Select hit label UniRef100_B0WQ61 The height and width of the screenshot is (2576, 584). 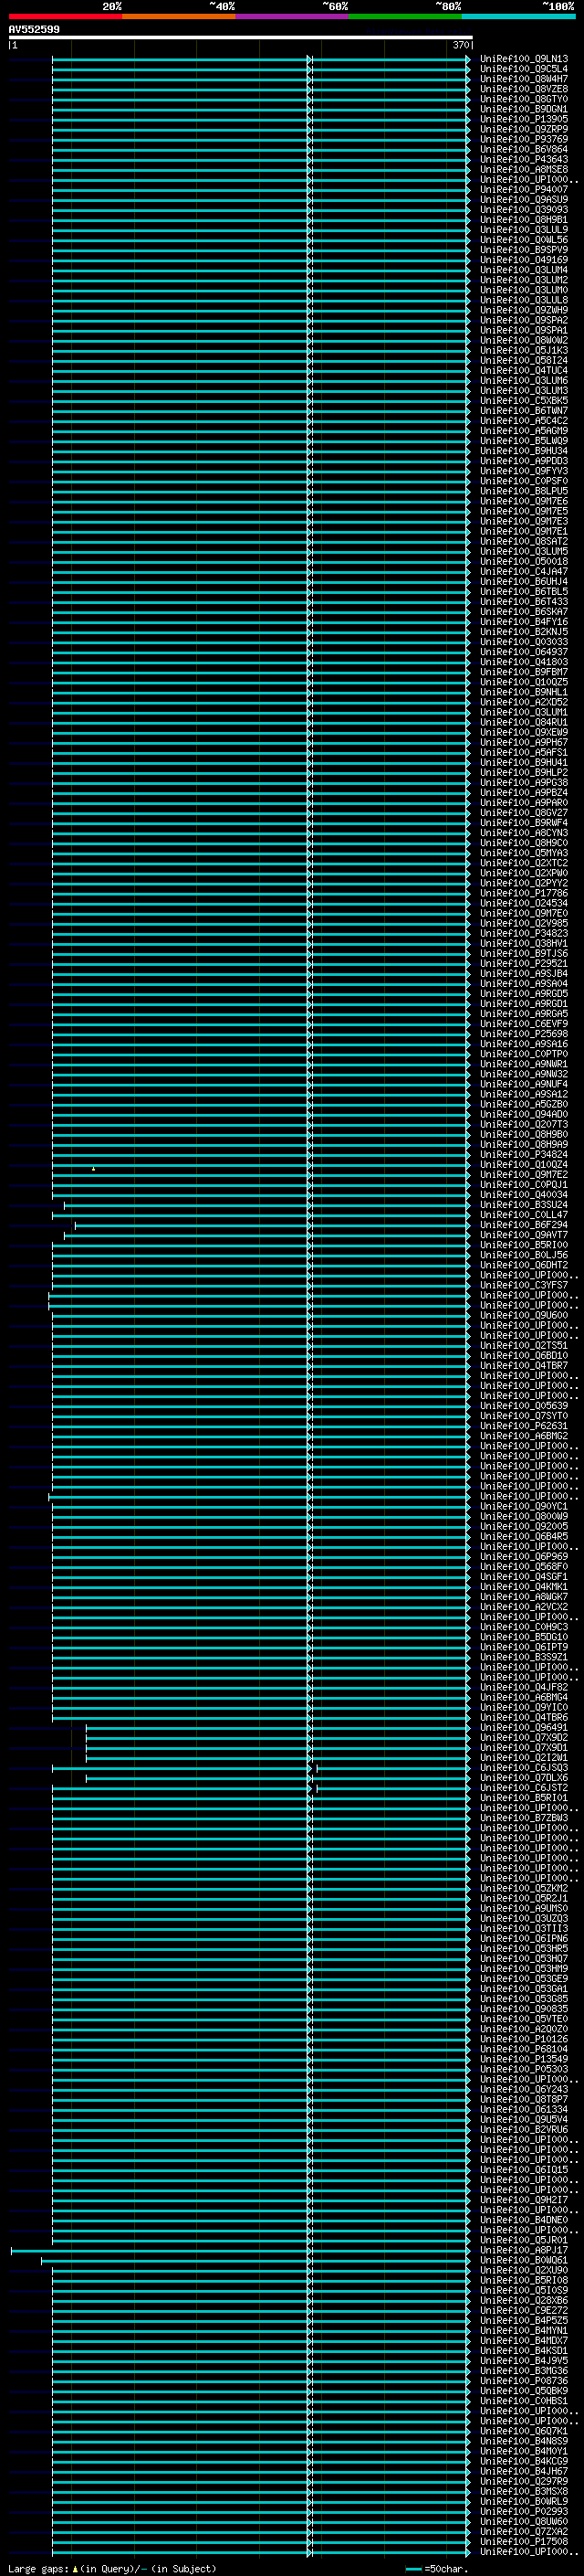click(524, 2259)
